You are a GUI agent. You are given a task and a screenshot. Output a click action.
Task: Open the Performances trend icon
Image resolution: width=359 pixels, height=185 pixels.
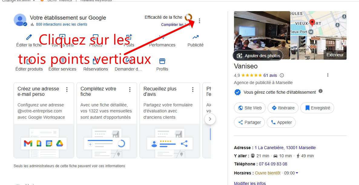[162, 37]
